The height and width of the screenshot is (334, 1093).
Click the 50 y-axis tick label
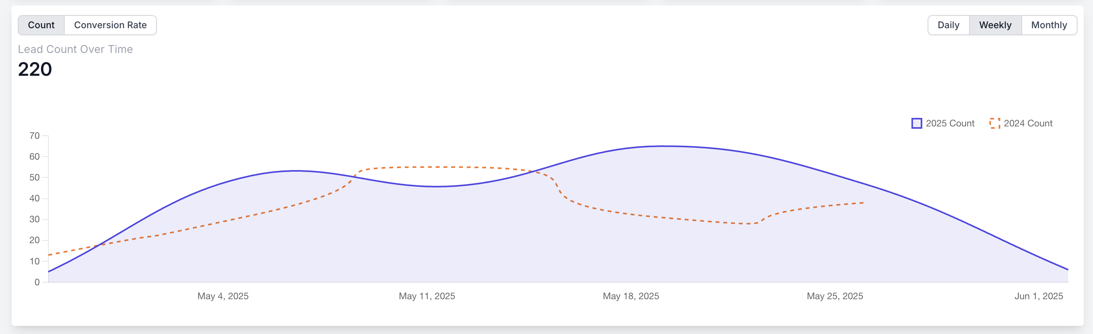click(x=34, y=177)
